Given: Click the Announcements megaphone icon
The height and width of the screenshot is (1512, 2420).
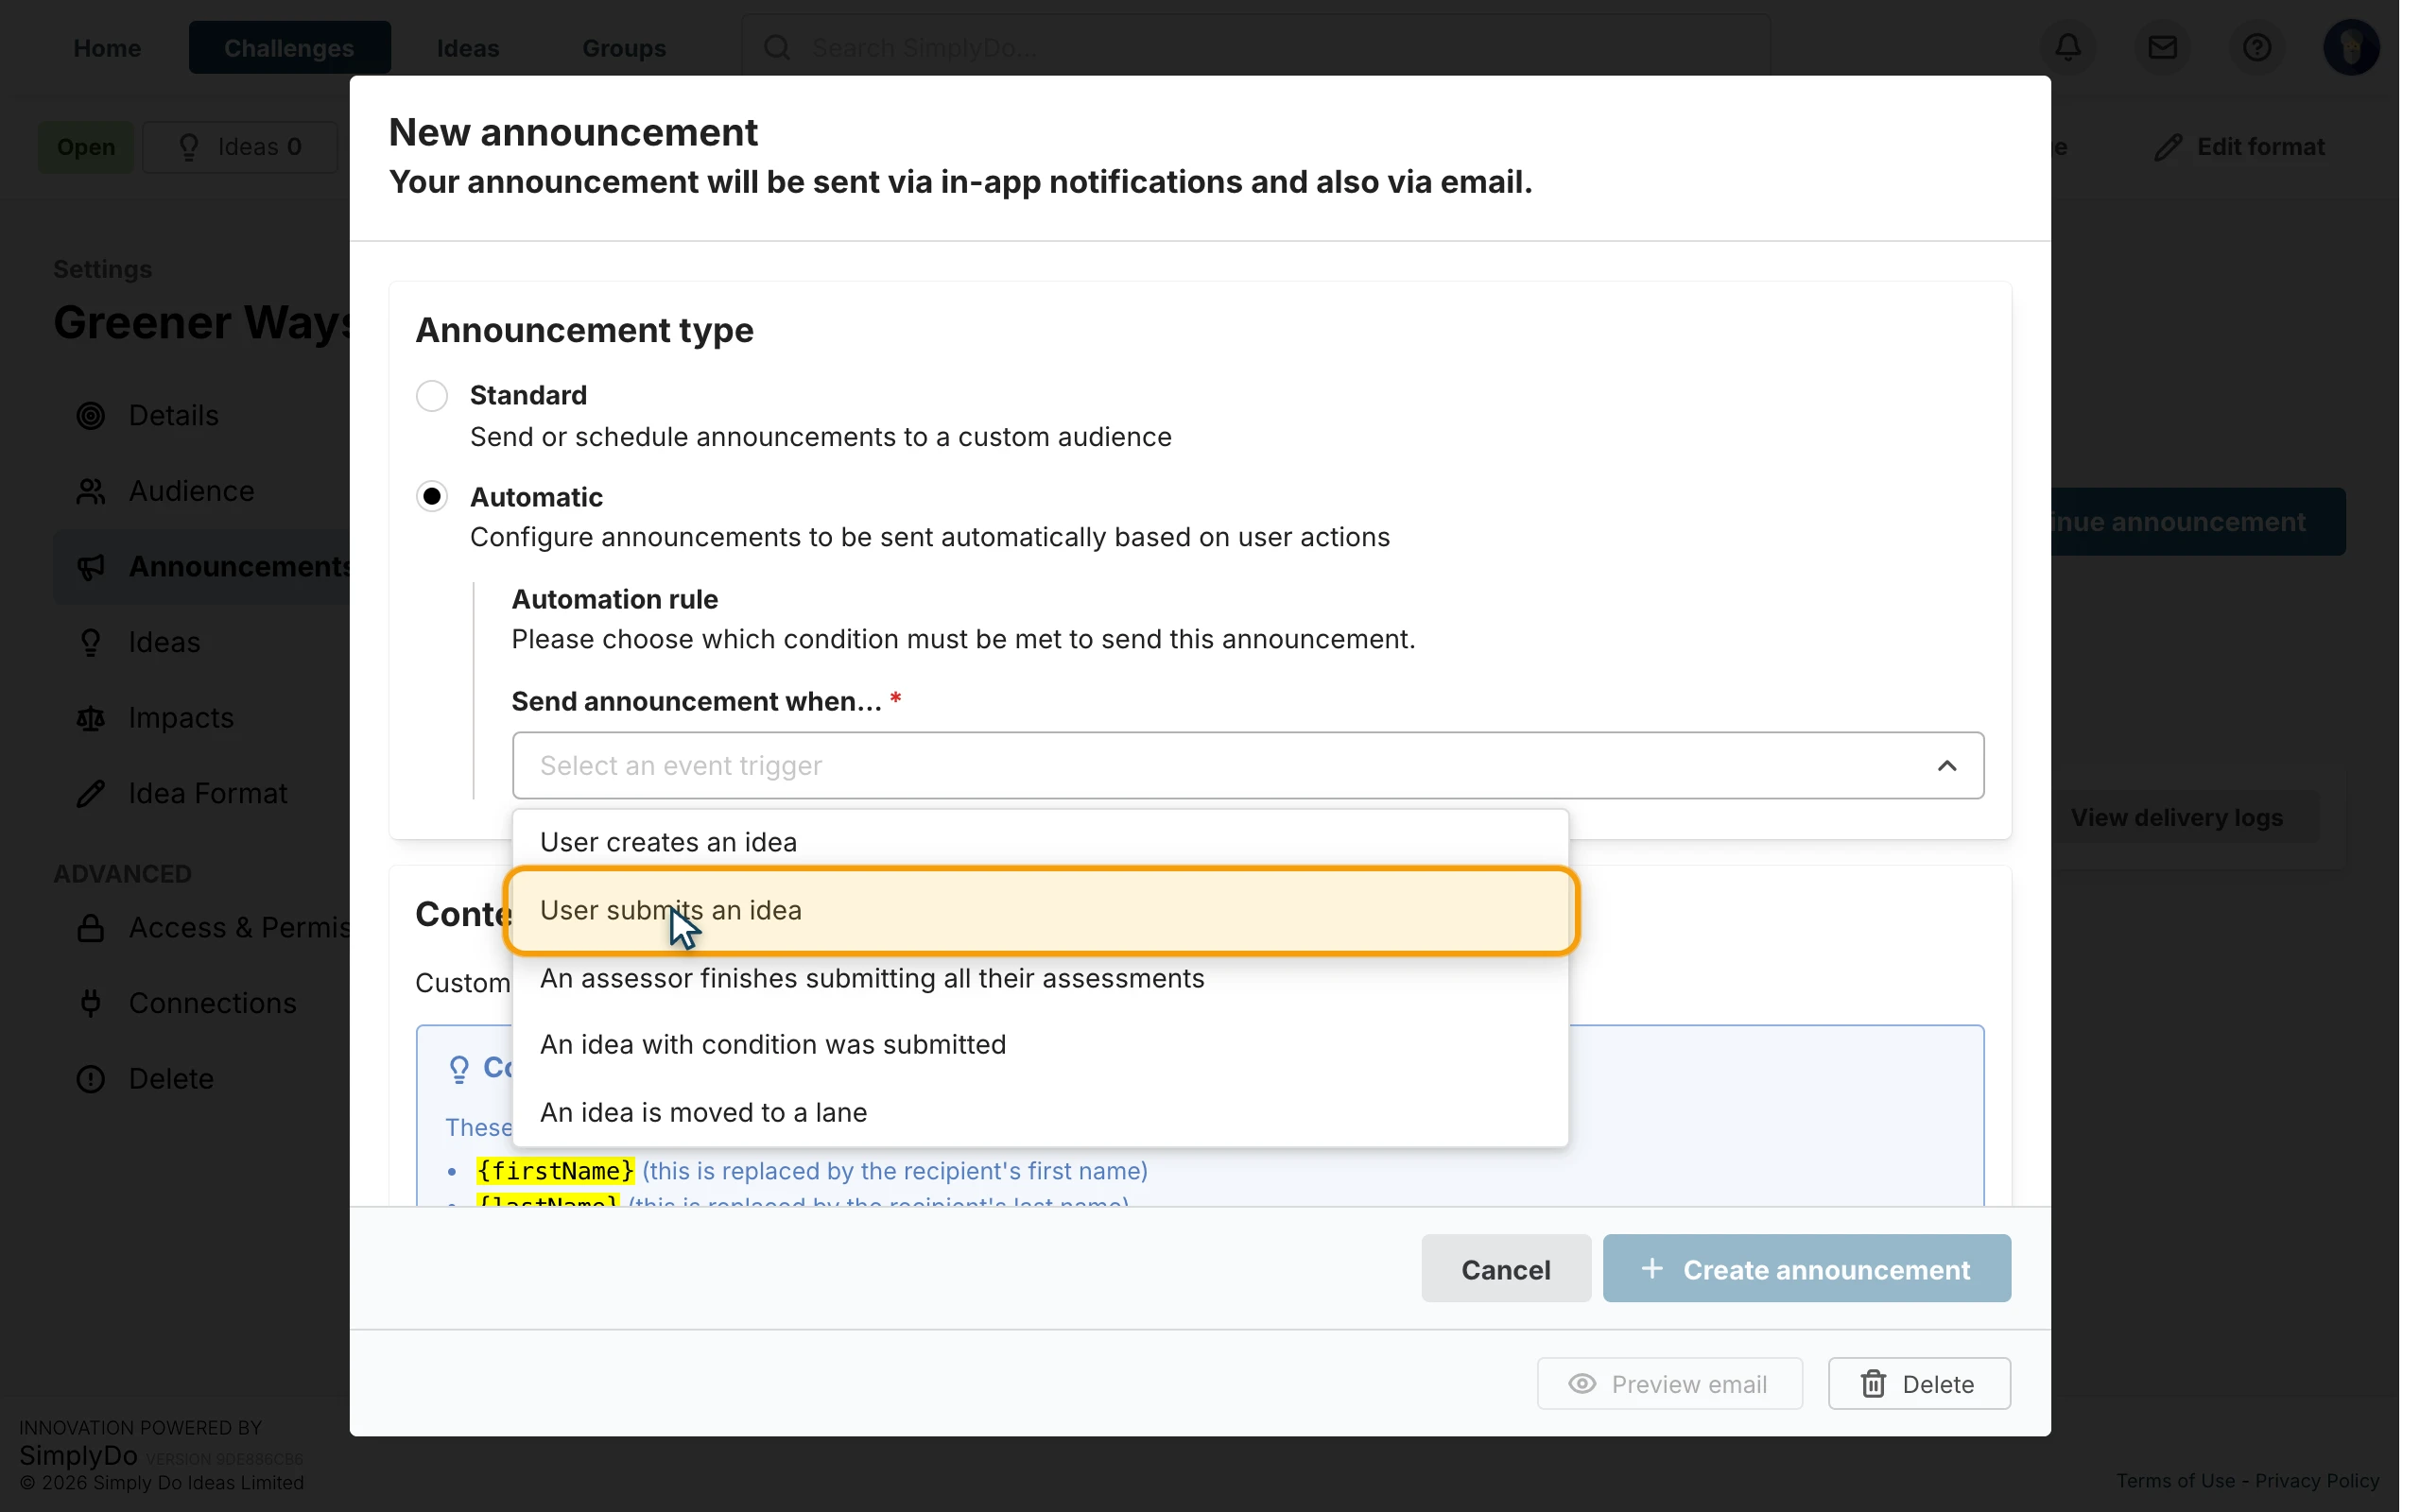Looking at the screenshot, I should pyautogui.click(x=91, y=567).
